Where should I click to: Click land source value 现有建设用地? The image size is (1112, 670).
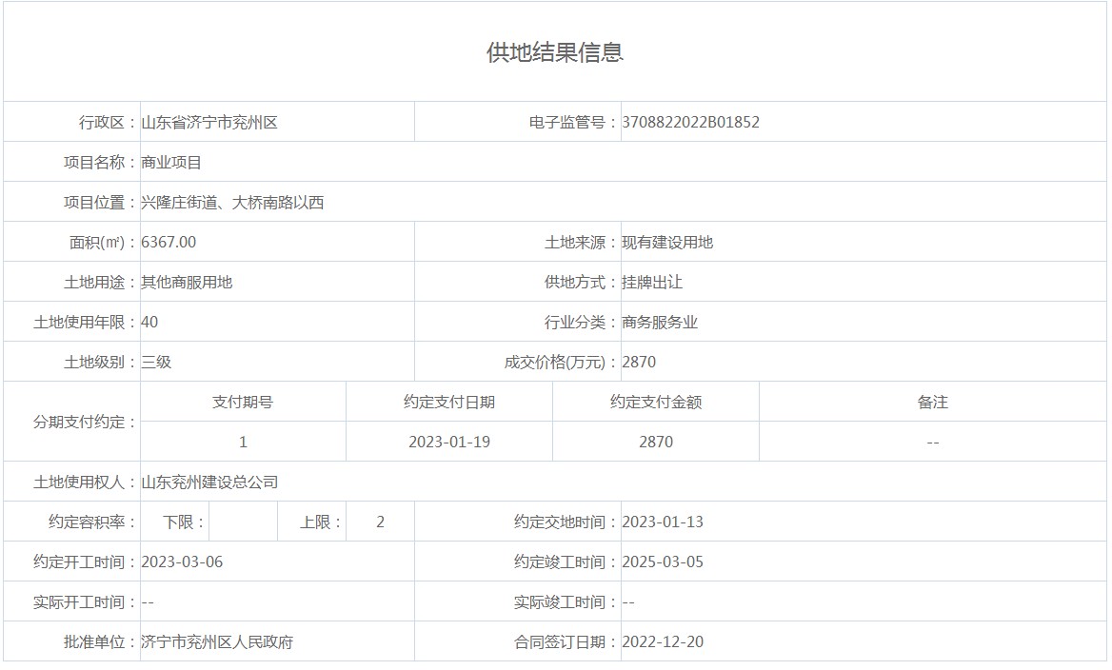click(x=667, y=242)
